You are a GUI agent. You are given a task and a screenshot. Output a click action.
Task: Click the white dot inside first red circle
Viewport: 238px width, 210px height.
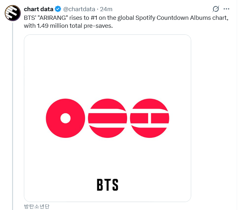tap(65, 118)
